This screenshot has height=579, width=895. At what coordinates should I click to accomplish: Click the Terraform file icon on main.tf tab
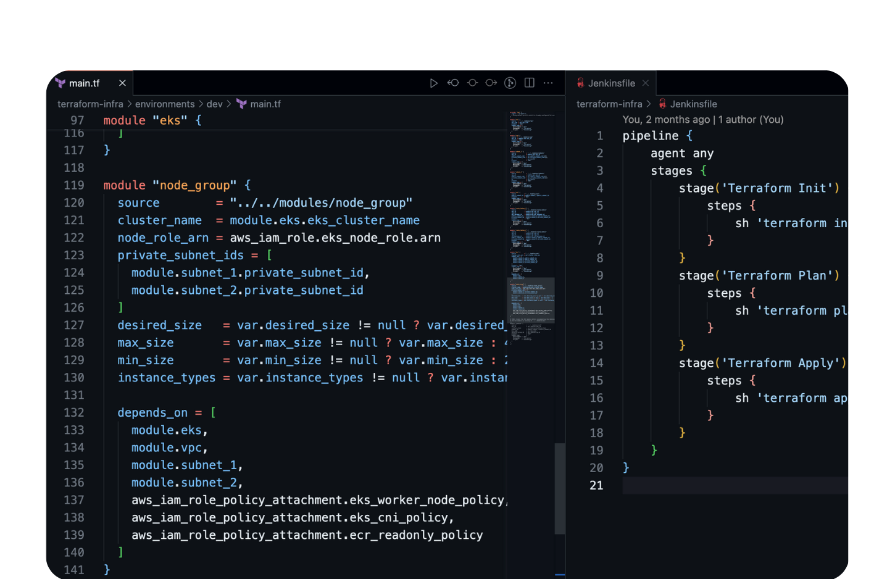pyautogui.click(x=60, y=83)
